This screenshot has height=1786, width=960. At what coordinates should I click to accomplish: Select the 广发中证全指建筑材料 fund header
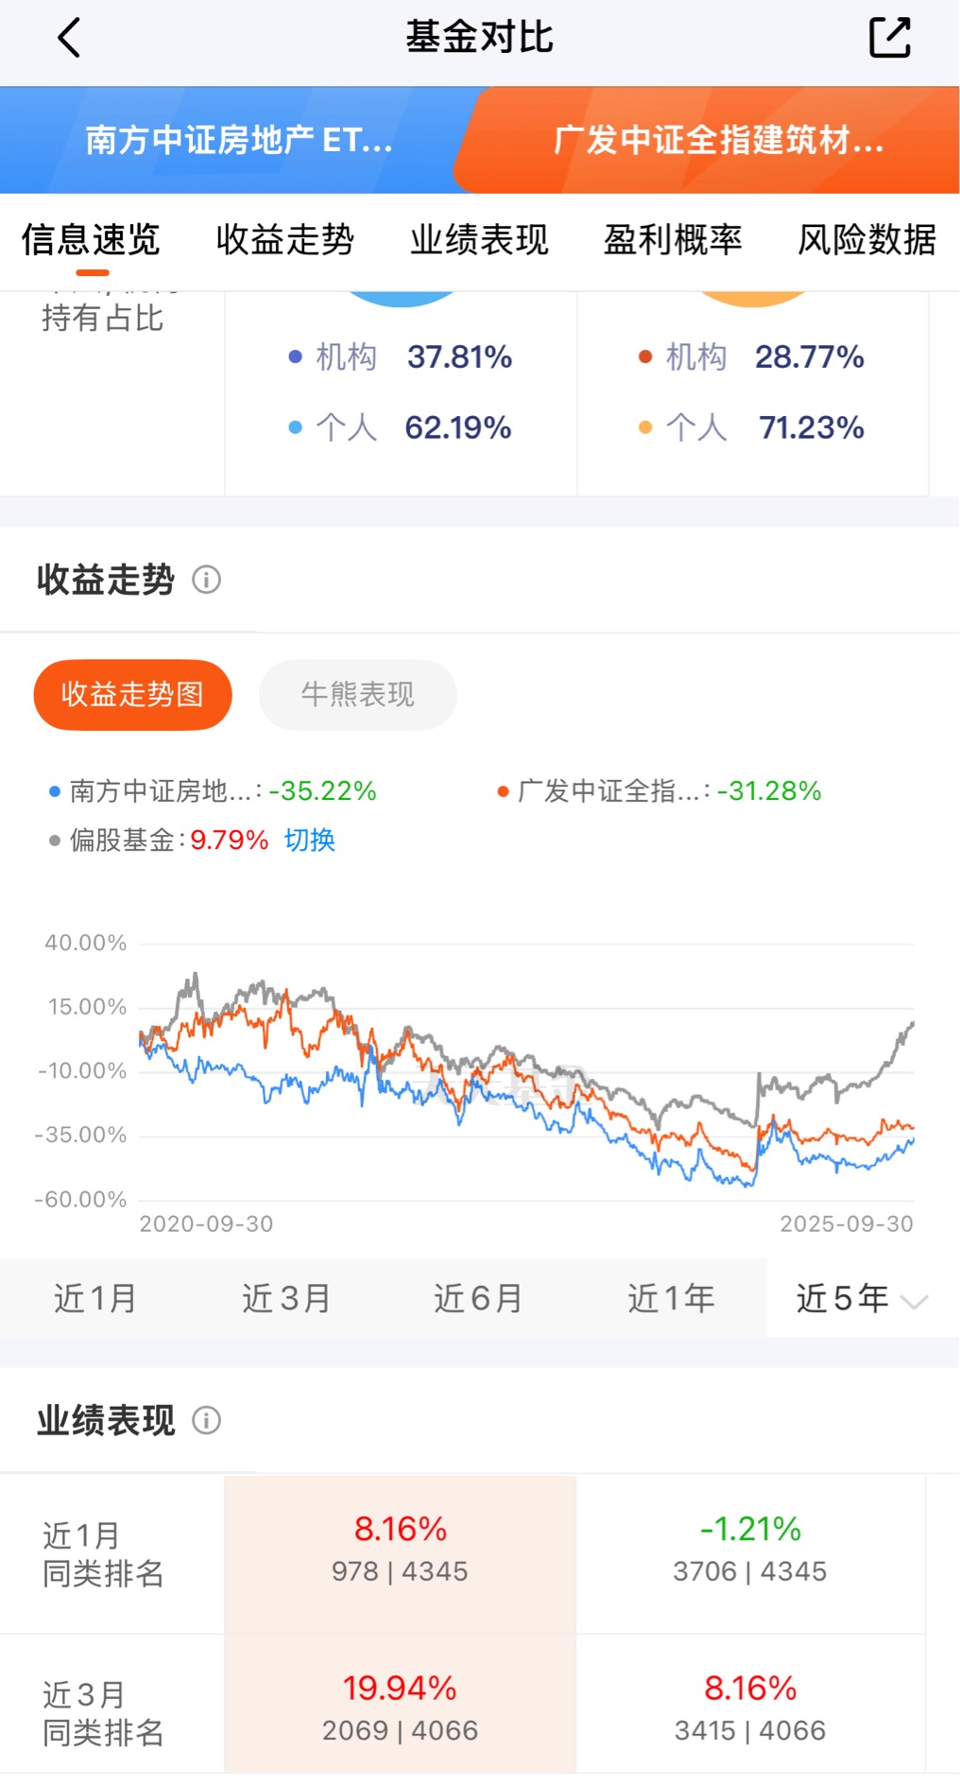point(718,141)
